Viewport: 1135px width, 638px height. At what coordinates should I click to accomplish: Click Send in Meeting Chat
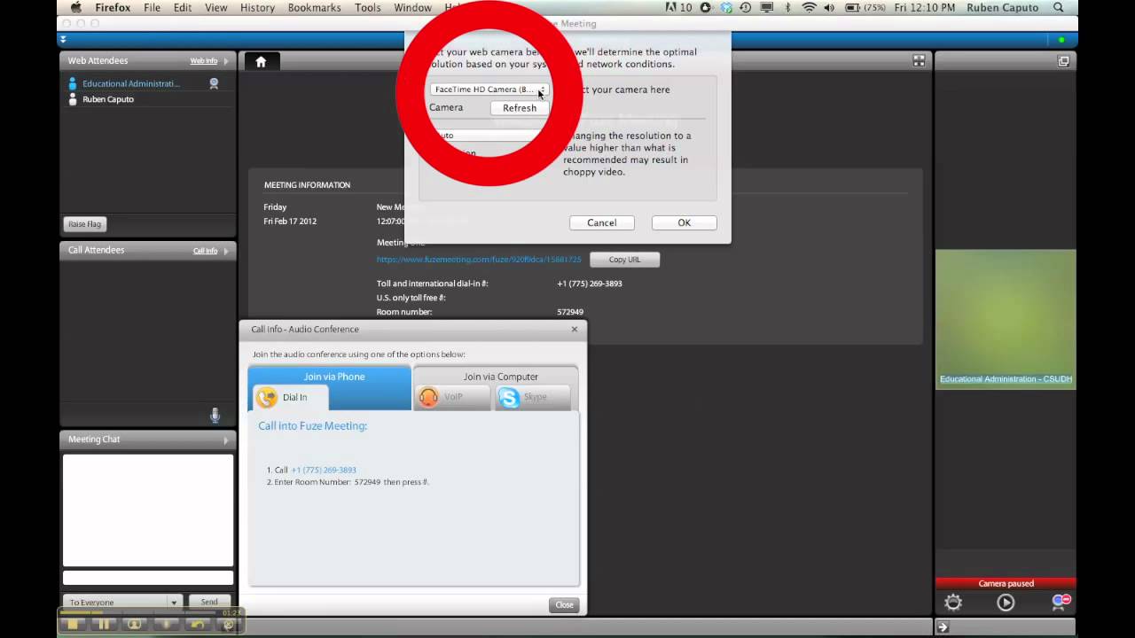tap(209, 602)
